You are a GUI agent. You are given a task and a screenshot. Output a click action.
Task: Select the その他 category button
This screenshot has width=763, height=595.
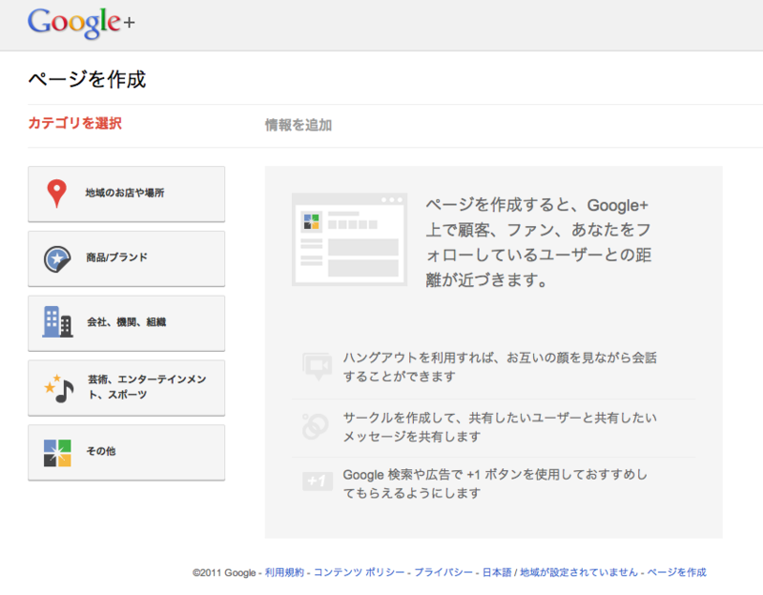tap(126, 453)
